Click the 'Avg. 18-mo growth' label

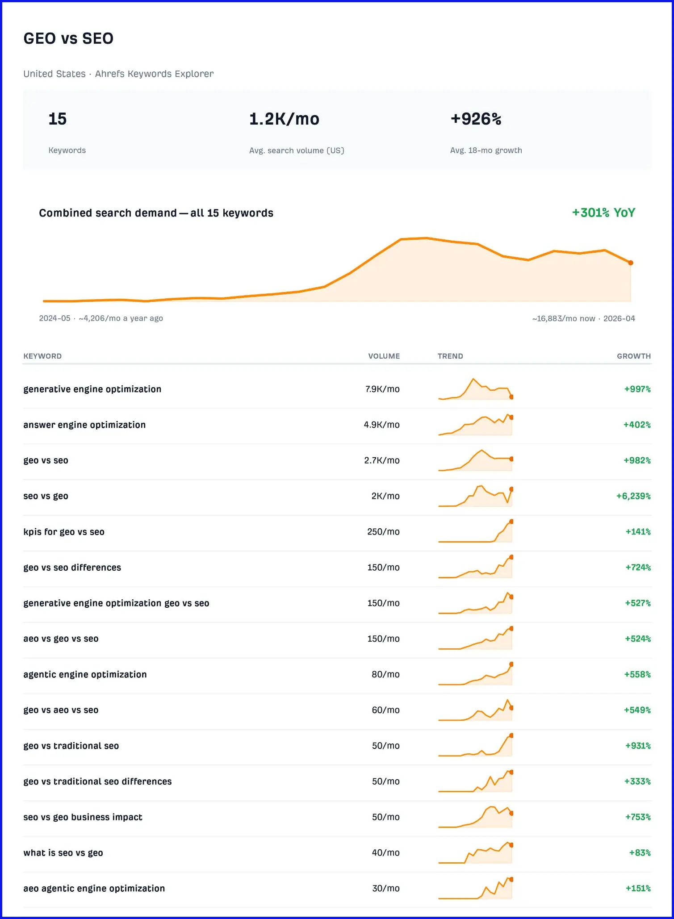pos(486,150)
